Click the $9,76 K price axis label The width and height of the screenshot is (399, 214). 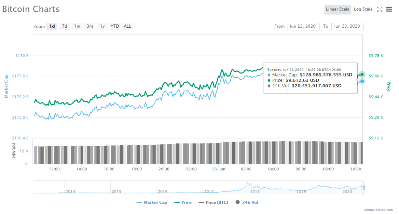point(376,56)
